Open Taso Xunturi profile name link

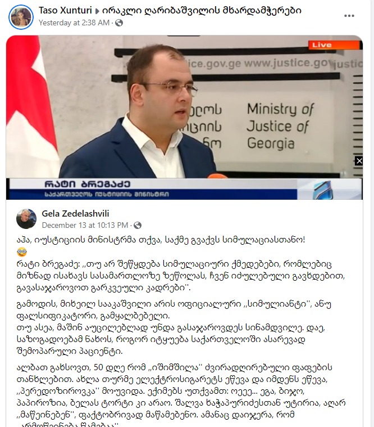[x=65, y=10]
